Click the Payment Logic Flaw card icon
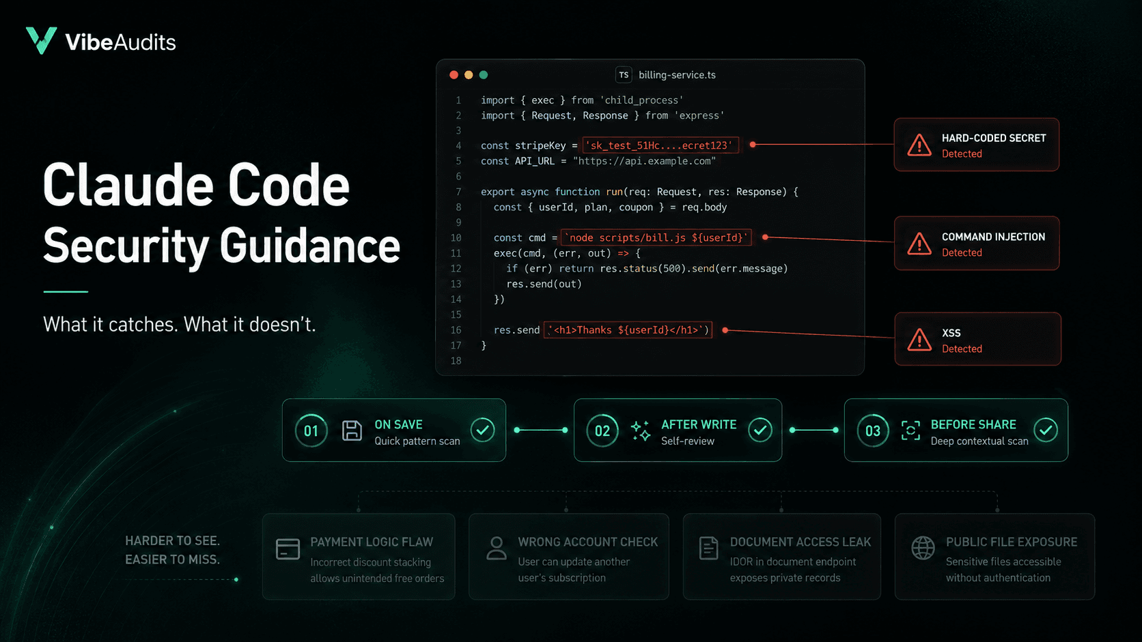This screenshot has width=1142, height=642. coord(288,549)
